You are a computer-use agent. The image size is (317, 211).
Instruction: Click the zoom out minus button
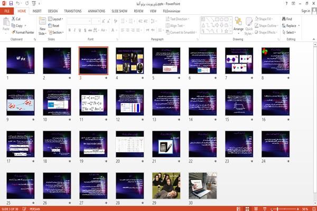click(272, 209)
